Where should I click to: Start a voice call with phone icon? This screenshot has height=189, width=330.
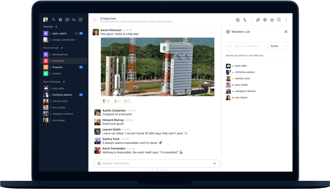click(x=245, y=20)
